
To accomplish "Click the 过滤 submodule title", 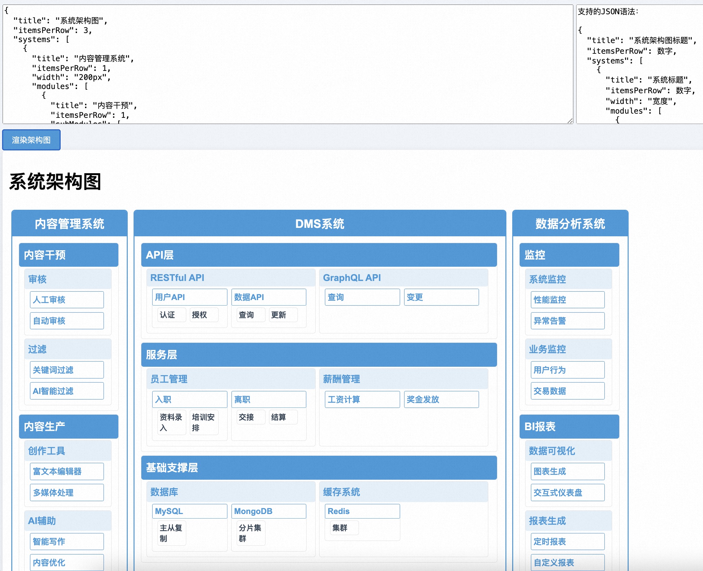I will click(x=68, y=349).
